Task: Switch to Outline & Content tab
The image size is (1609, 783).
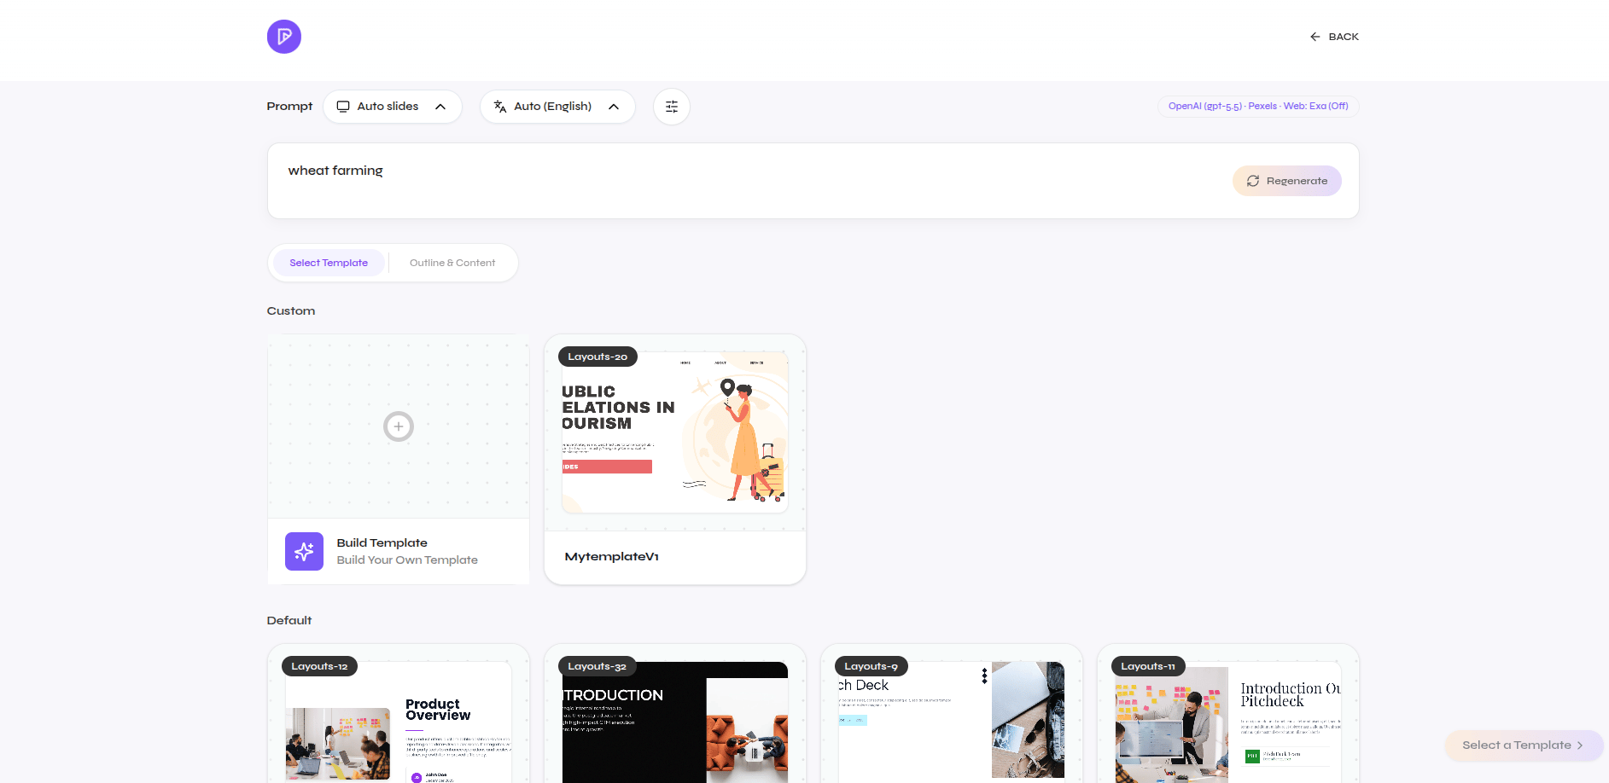Action: click(452, 263)
